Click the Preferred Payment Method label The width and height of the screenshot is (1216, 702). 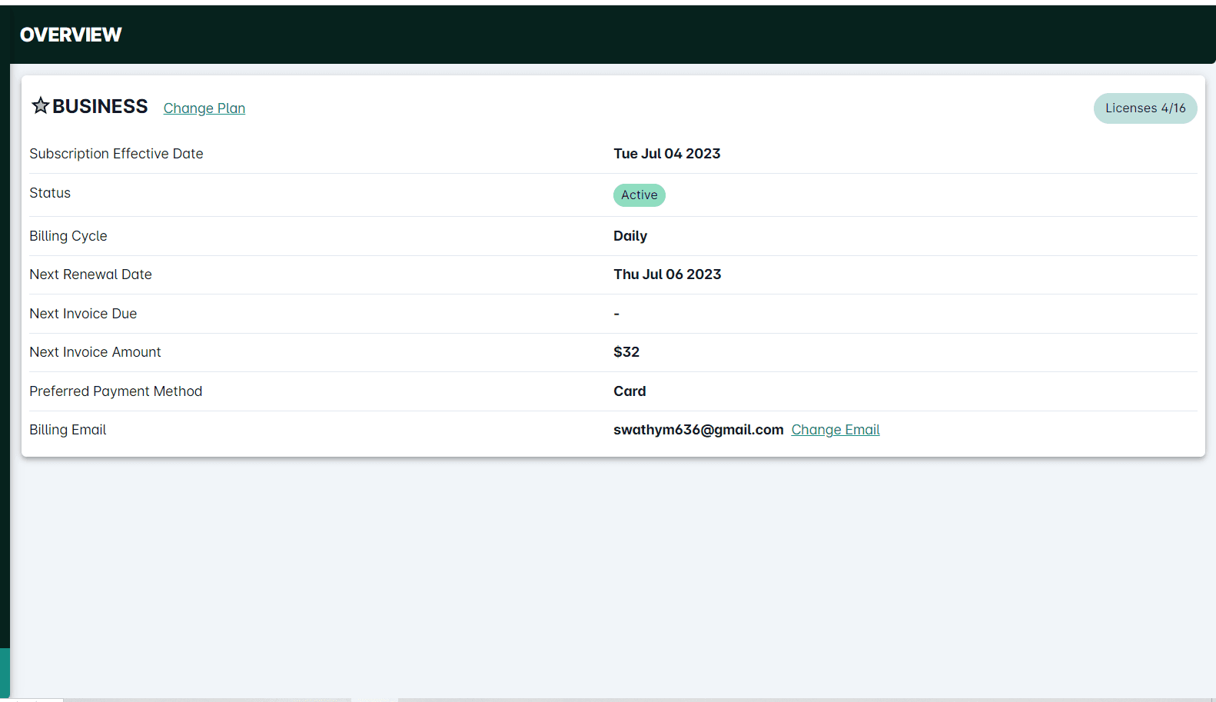116,391
